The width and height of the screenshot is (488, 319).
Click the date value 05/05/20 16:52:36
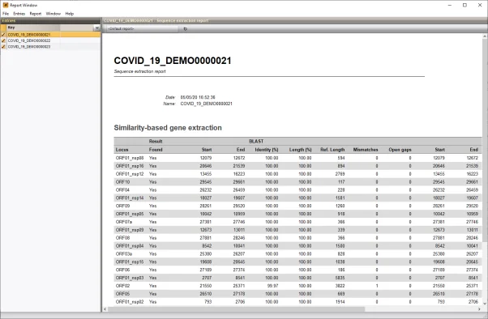pos(198,97)
